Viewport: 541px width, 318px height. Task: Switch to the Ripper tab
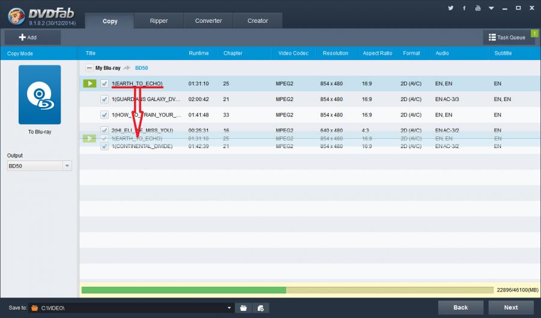point(159,21)
